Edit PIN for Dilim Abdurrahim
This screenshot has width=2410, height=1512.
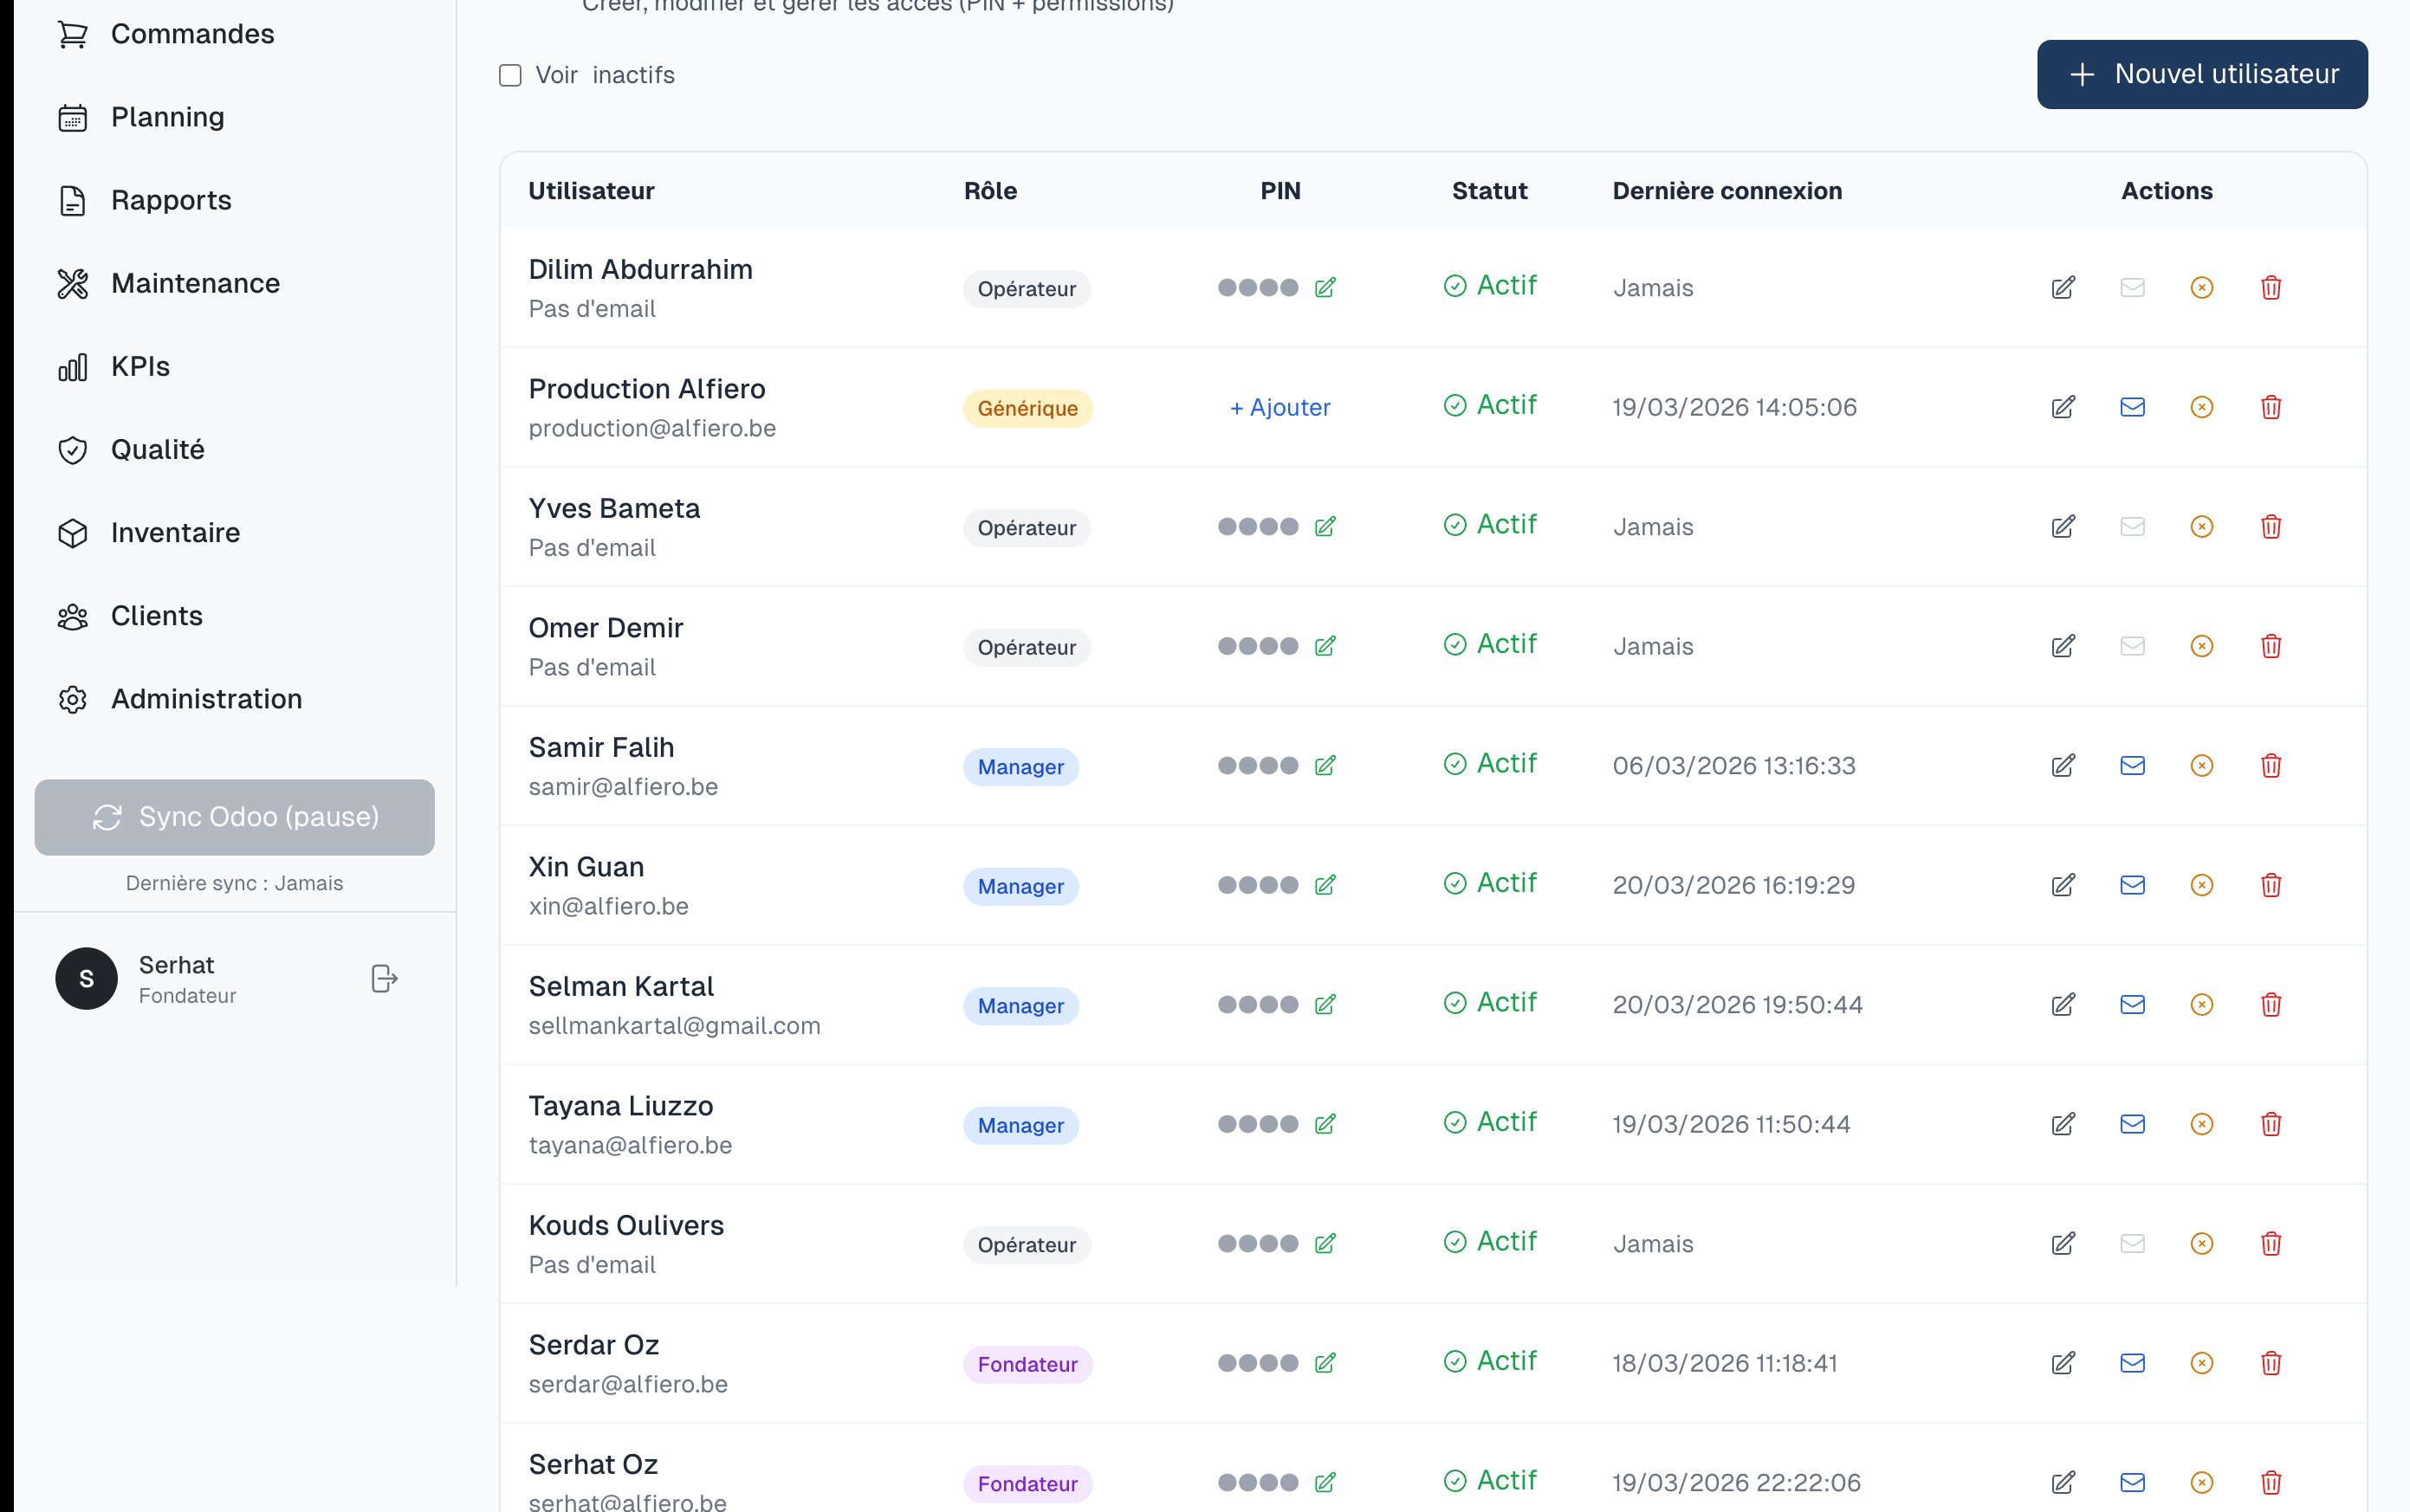pyautogui.click(x=1325, y=288)
